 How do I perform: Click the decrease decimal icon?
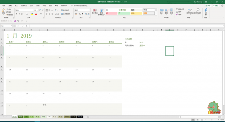pos(88,14)
